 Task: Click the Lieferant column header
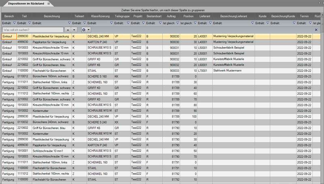204,16
